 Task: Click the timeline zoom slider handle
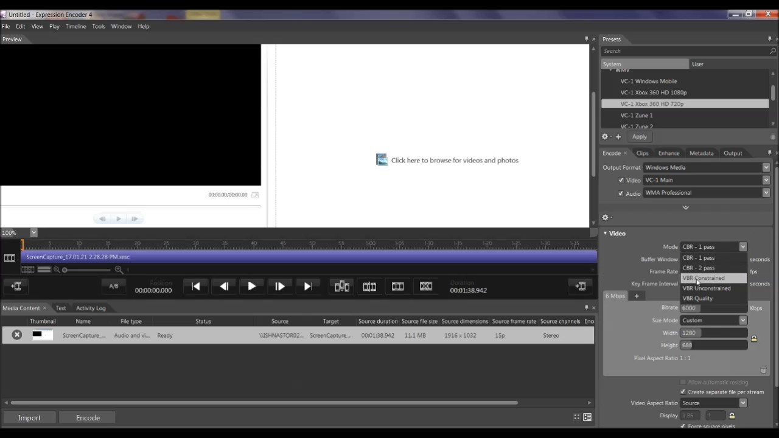click(65, 269)
